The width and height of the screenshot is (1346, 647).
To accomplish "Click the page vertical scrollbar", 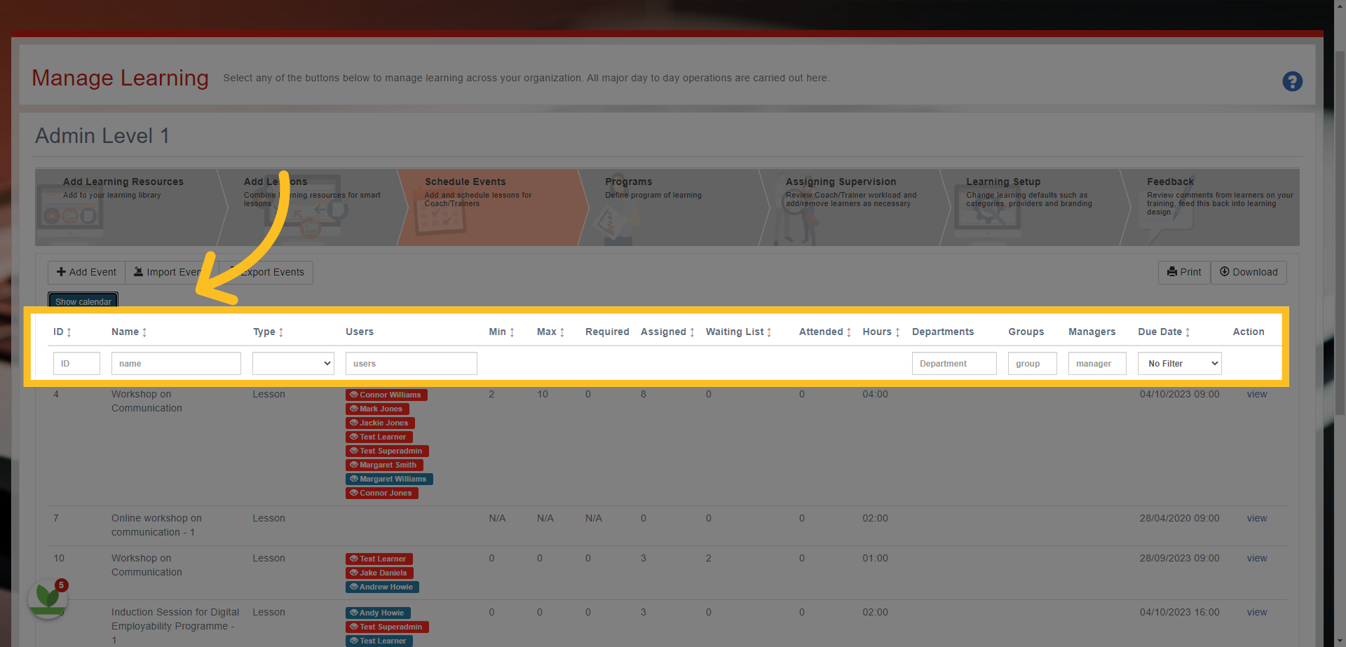I will [x=1340, y=231].
